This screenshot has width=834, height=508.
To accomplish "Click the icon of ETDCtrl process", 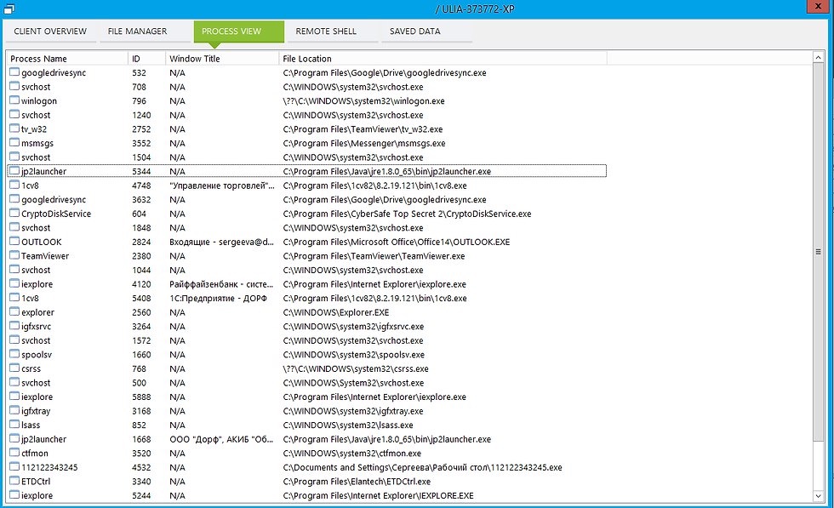I will point(14,482).
